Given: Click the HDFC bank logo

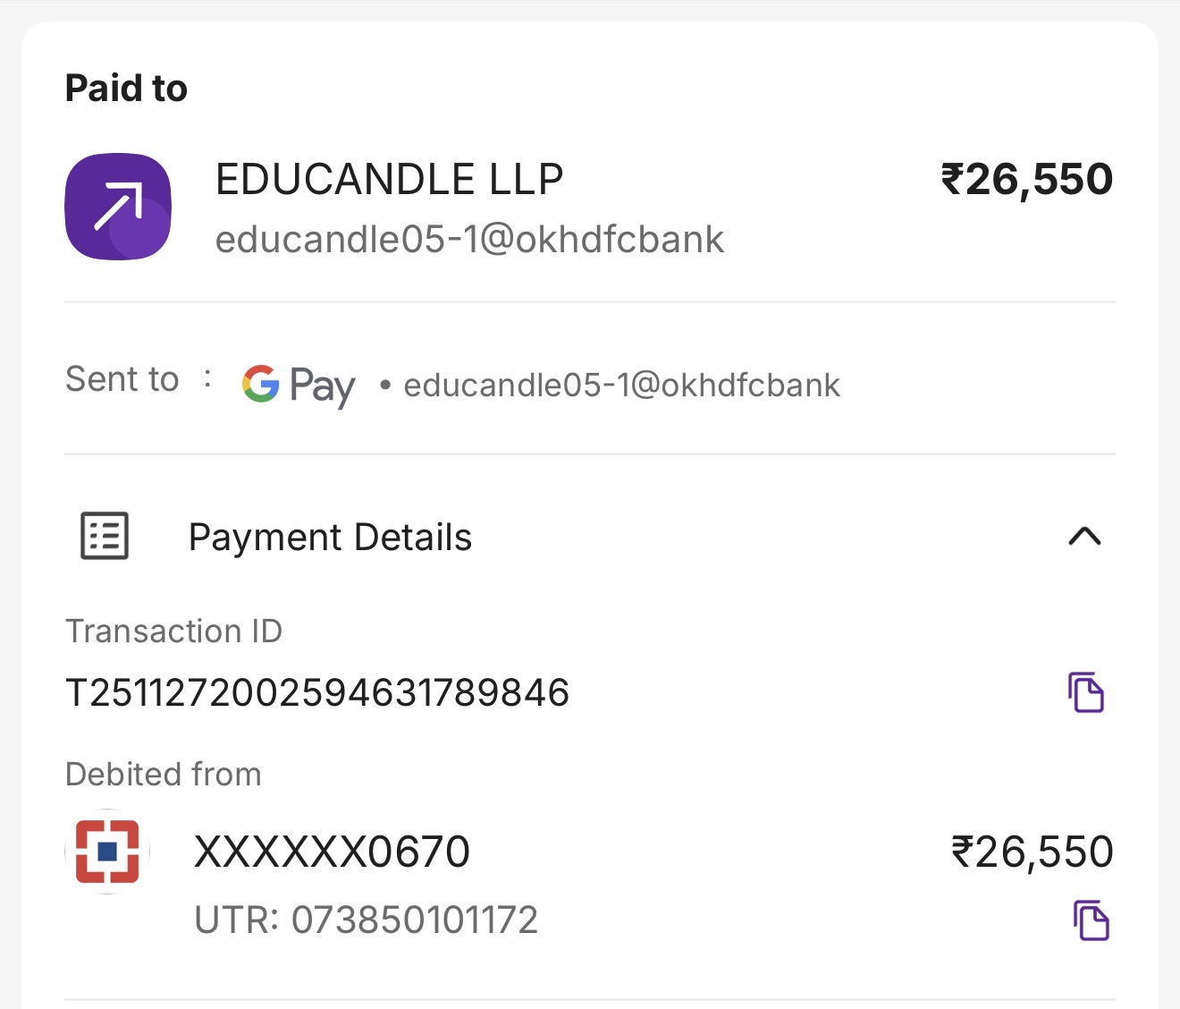Looking at the screenshot, I should [107, 851].
